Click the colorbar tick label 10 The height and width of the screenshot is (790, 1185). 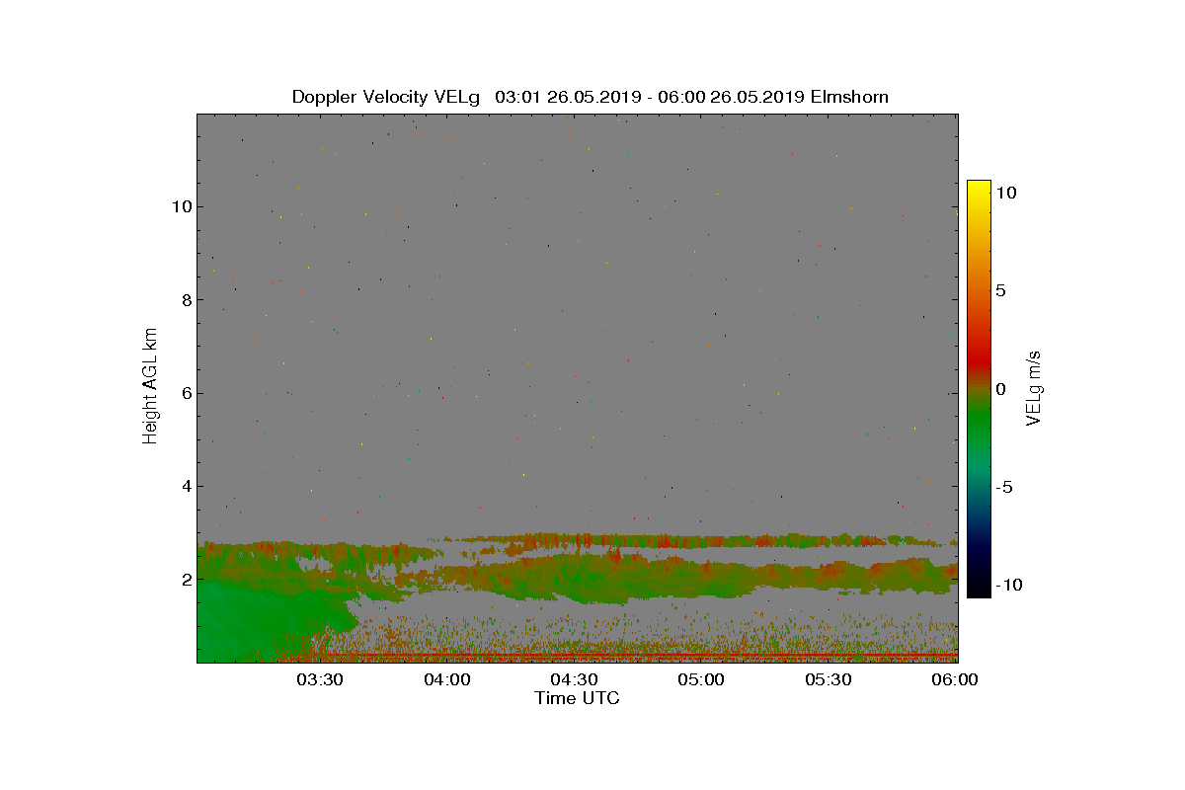pyautogui.click(x=1006, y=194)
